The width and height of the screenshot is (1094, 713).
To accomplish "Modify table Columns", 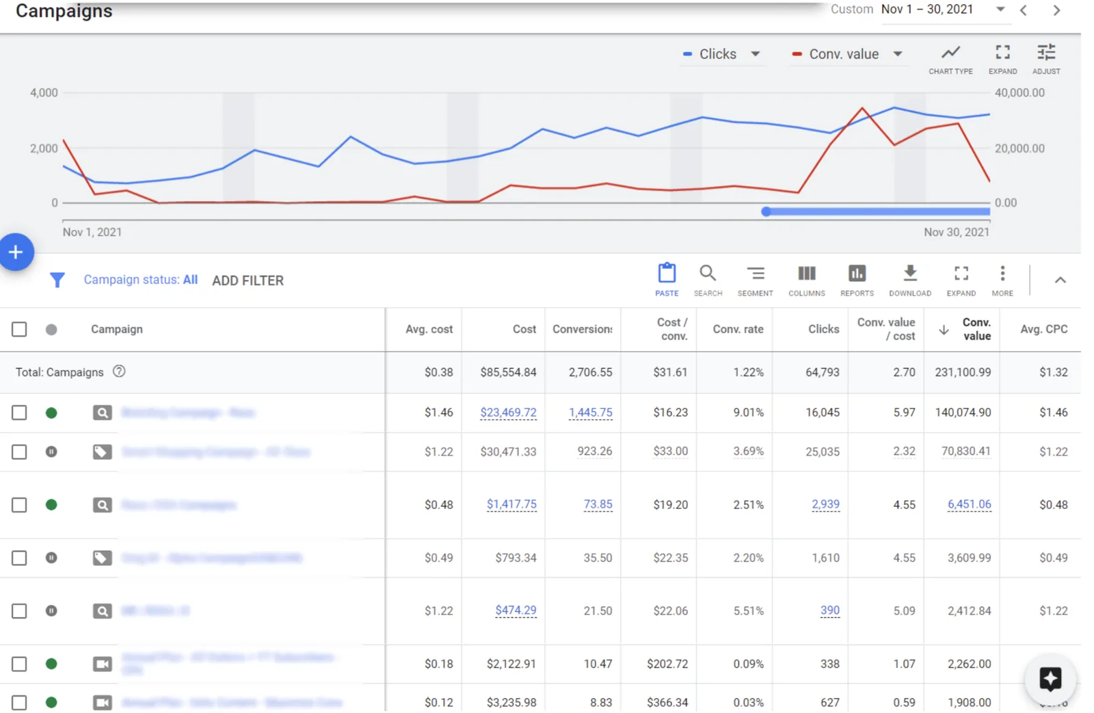I will click(x=807, y=280).
